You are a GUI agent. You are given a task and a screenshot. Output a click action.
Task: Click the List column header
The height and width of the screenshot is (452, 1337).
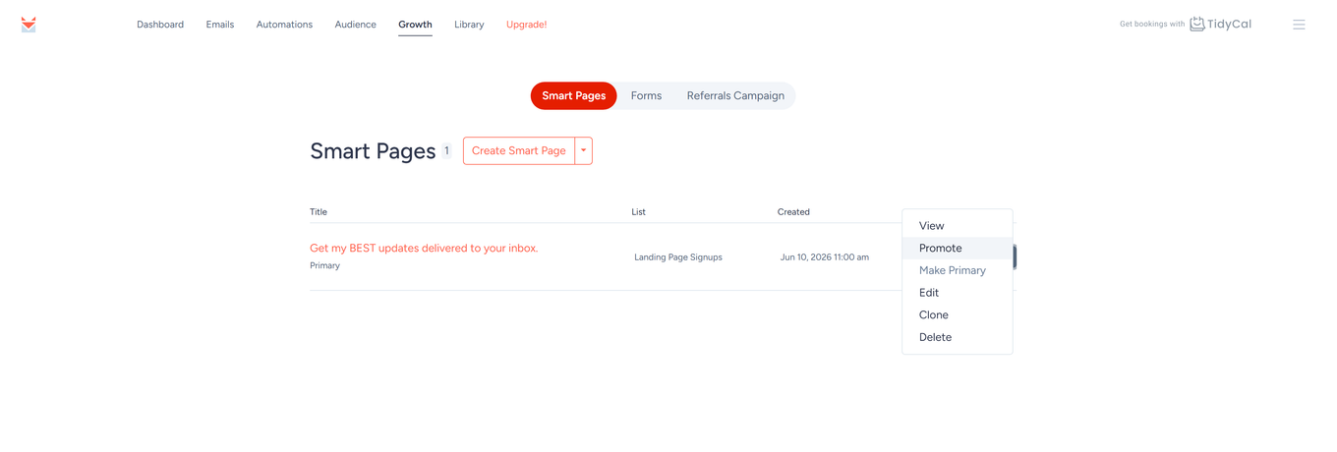[639, 212]
